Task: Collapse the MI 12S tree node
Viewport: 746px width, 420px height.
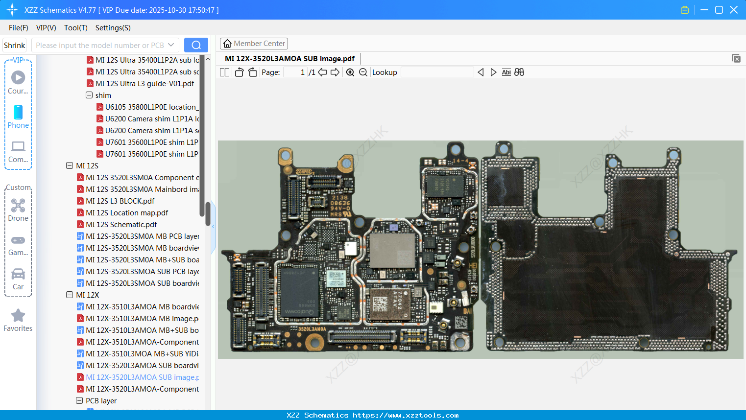Action: click(x=69, y=165)
